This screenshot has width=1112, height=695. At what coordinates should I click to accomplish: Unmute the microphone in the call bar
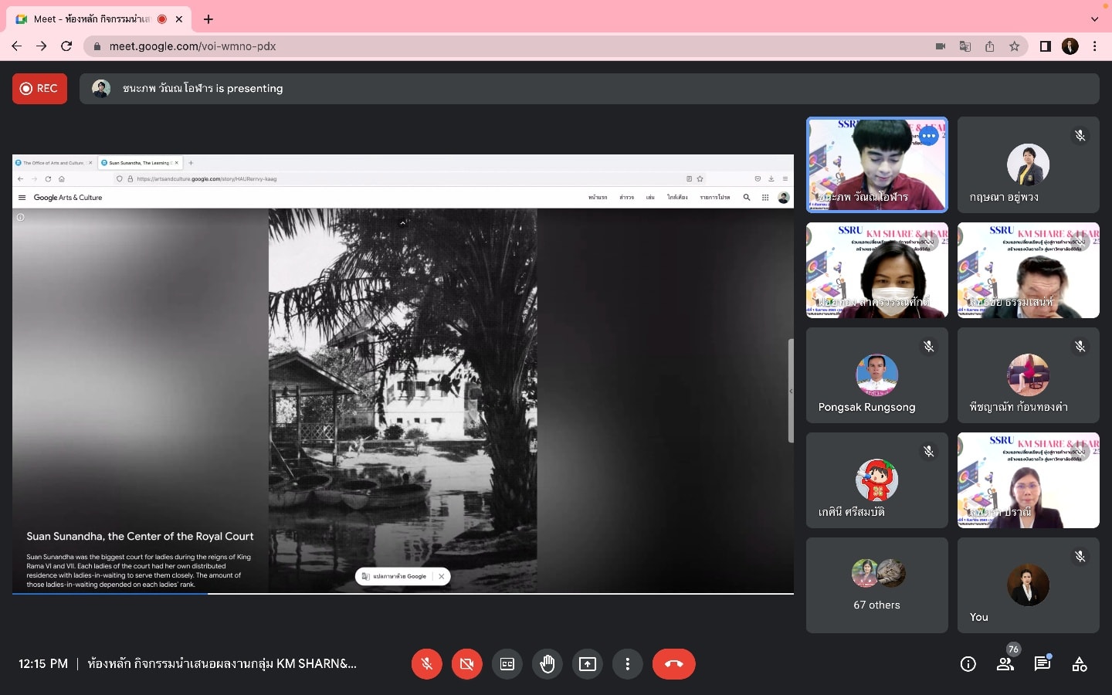coord(426,664)
